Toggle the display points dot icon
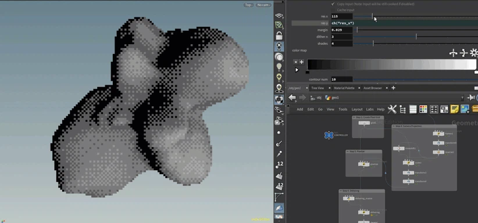This screenshot has width=478, height=223. coord(279,133)
